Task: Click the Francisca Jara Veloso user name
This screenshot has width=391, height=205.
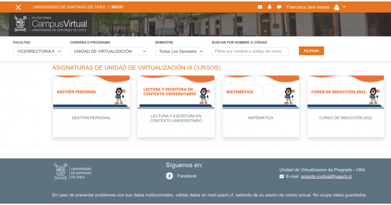Action: click(308, 7)
